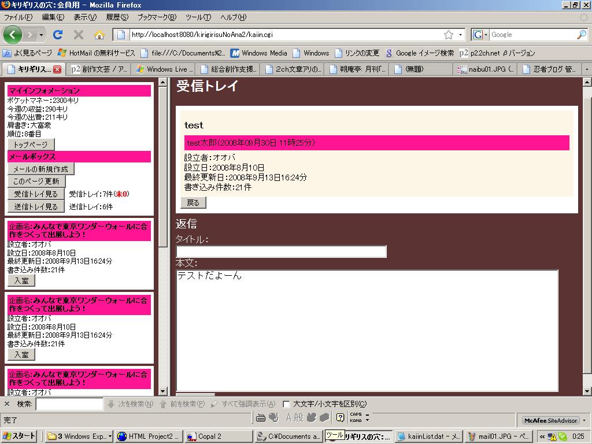The image size is (592, 444).
Task: Switch to kaiinList.dat taskbar window
Action: pyautogui.click(x=429, y=436)
